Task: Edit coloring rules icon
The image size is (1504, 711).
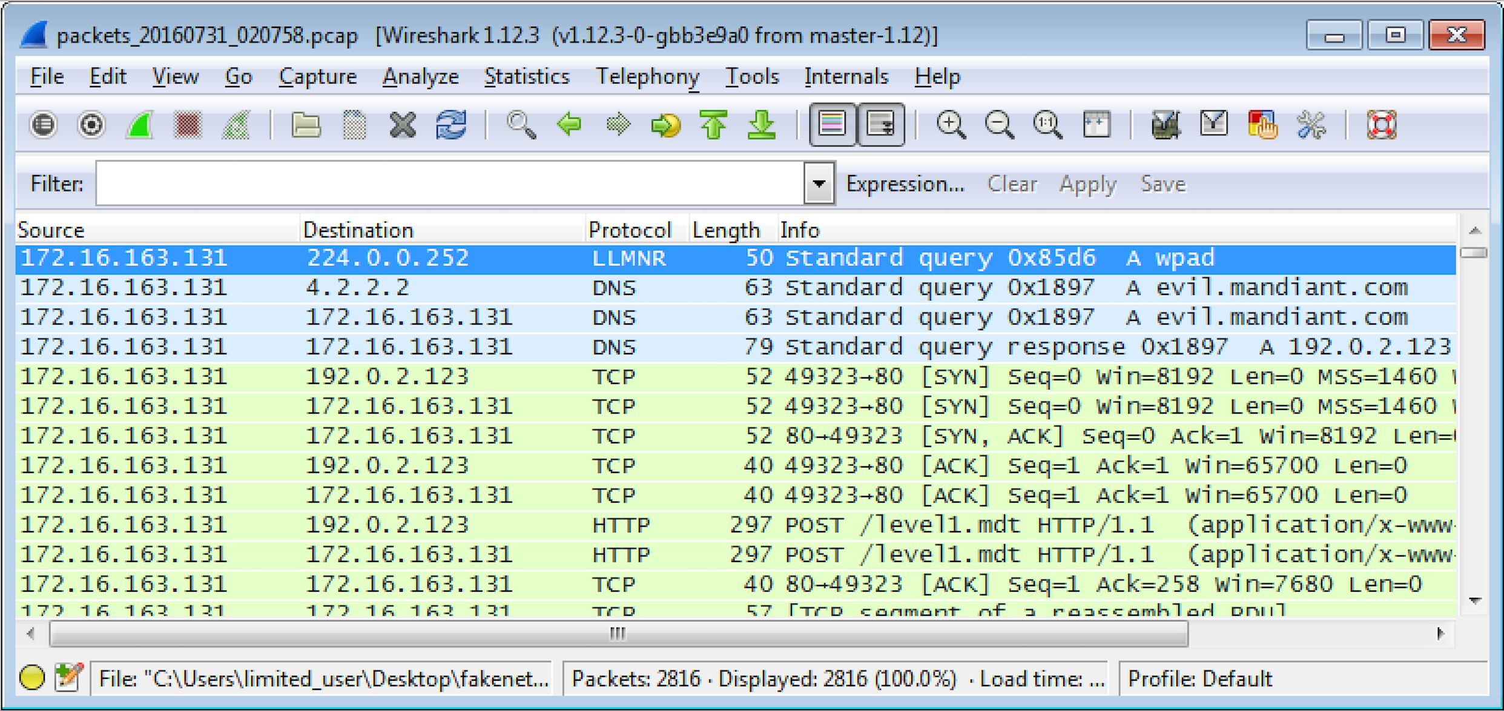Action: [x=1262, y=125]
